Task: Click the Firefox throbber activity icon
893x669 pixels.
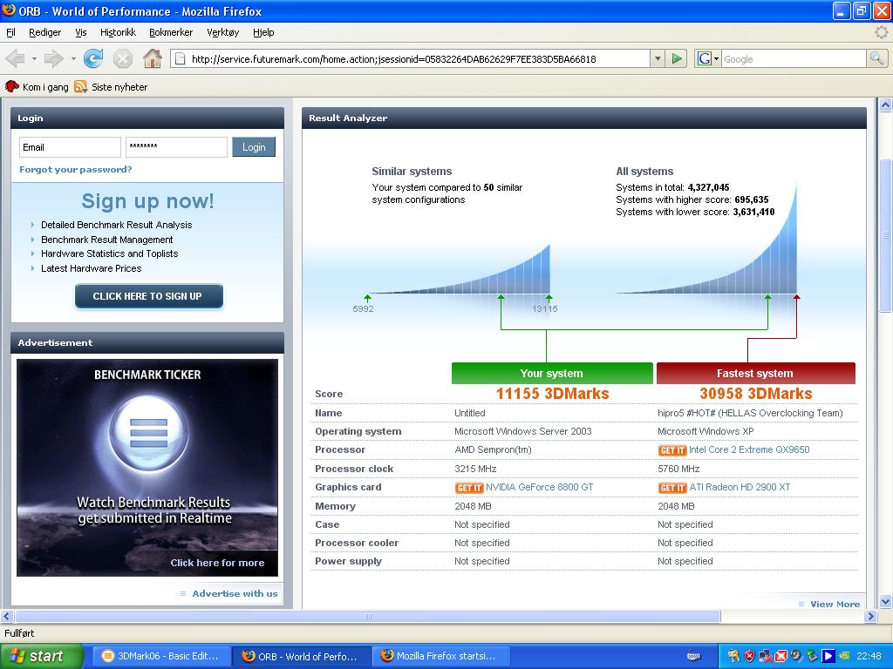Action: pyautogui.click(x=881, y=32)
